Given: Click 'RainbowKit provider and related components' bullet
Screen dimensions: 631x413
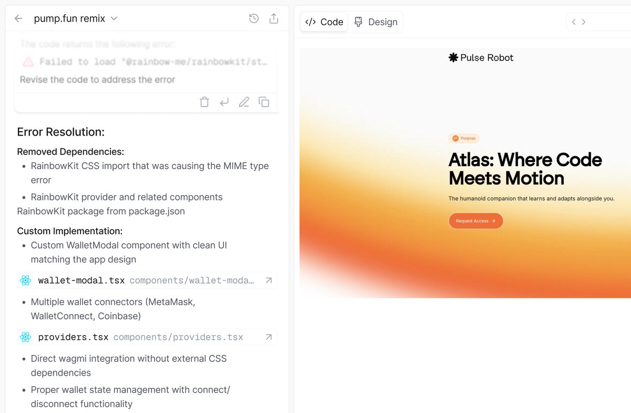Looking at the screenshot, I should 127,197.
